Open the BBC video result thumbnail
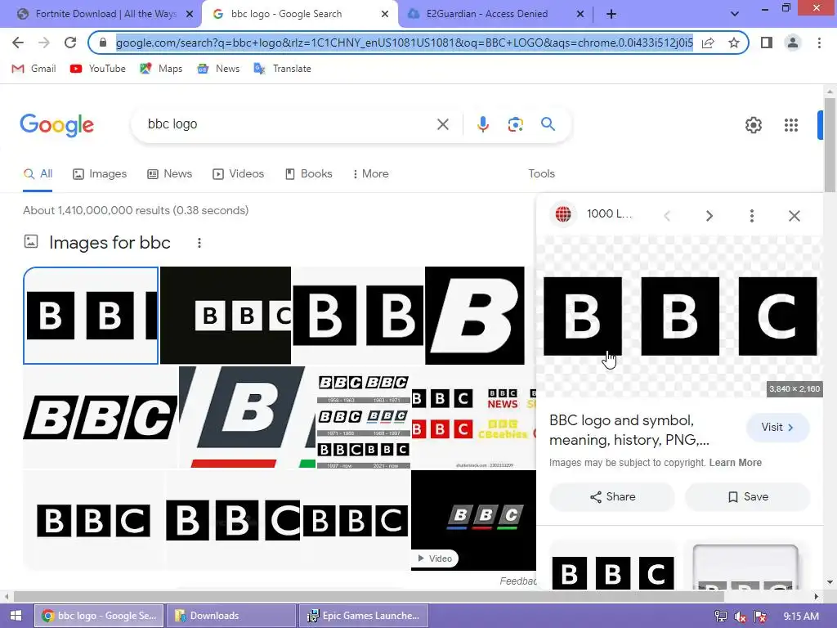This screenshot has height=628, width=837. pyautogui.click(x=473, y=520)
